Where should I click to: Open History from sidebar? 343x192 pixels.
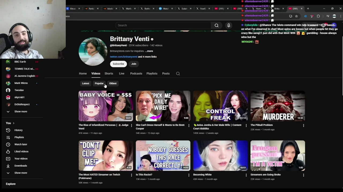click(x=18, y=130)
